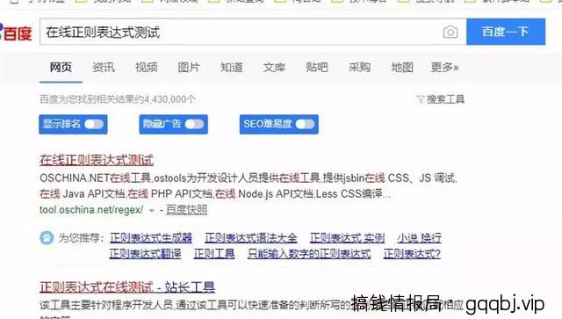Click suggested search 正则表达式?

tap(412, 254)
